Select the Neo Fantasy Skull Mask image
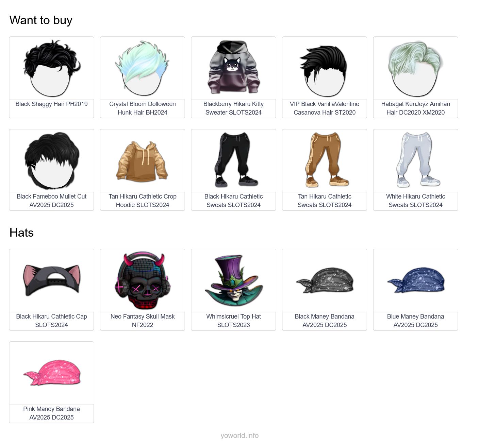The height and width of the screenshot is (444, 479). click(143, 280)
